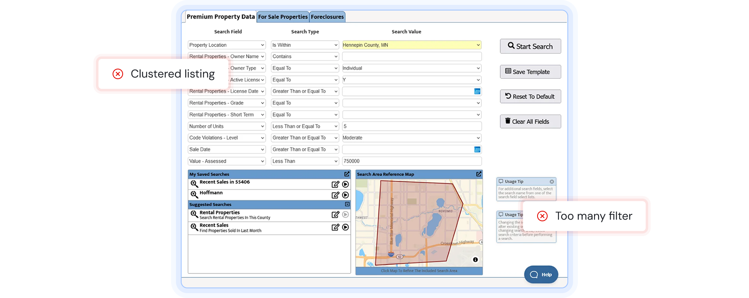Open the Help chat bubble
Image resolution: width=749 pixels, height=298 pixels.
(x=541, y=275)
